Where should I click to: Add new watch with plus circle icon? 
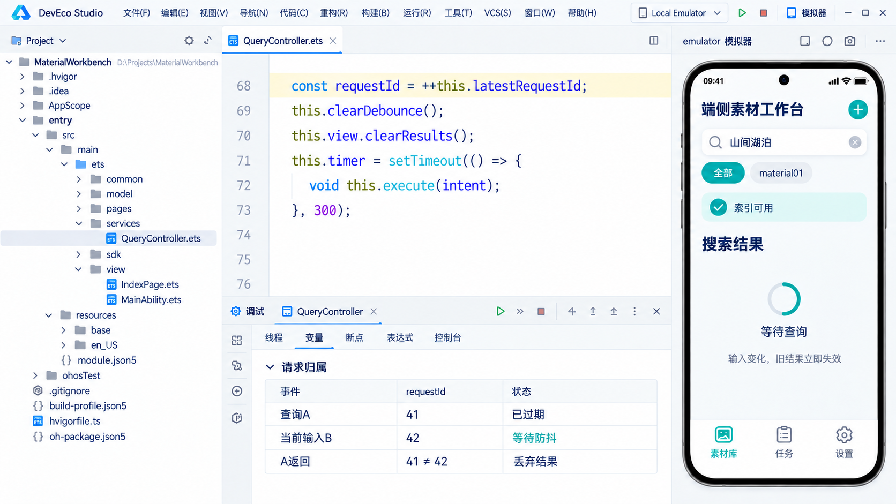tap(237, 391)
